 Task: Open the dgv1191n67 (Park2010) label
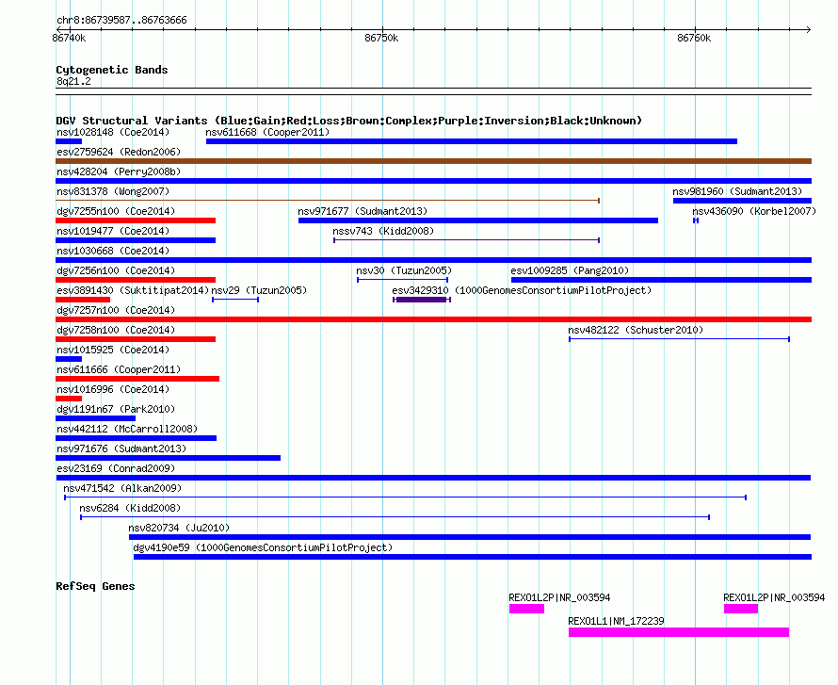tap(116, 409)
